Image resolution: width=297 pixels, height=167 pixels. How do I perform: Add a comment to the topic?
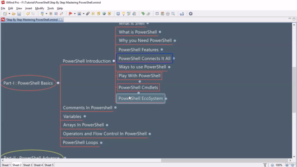(x=110, y=14)
